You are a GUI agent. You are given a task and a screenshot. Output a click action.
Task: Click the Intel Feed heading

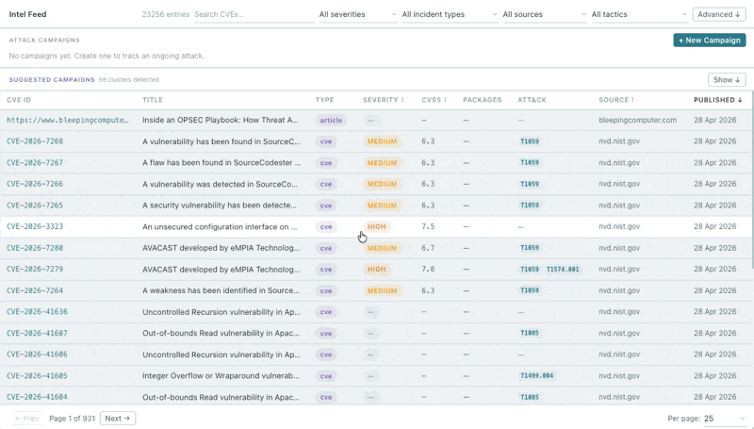pos(28,14)
